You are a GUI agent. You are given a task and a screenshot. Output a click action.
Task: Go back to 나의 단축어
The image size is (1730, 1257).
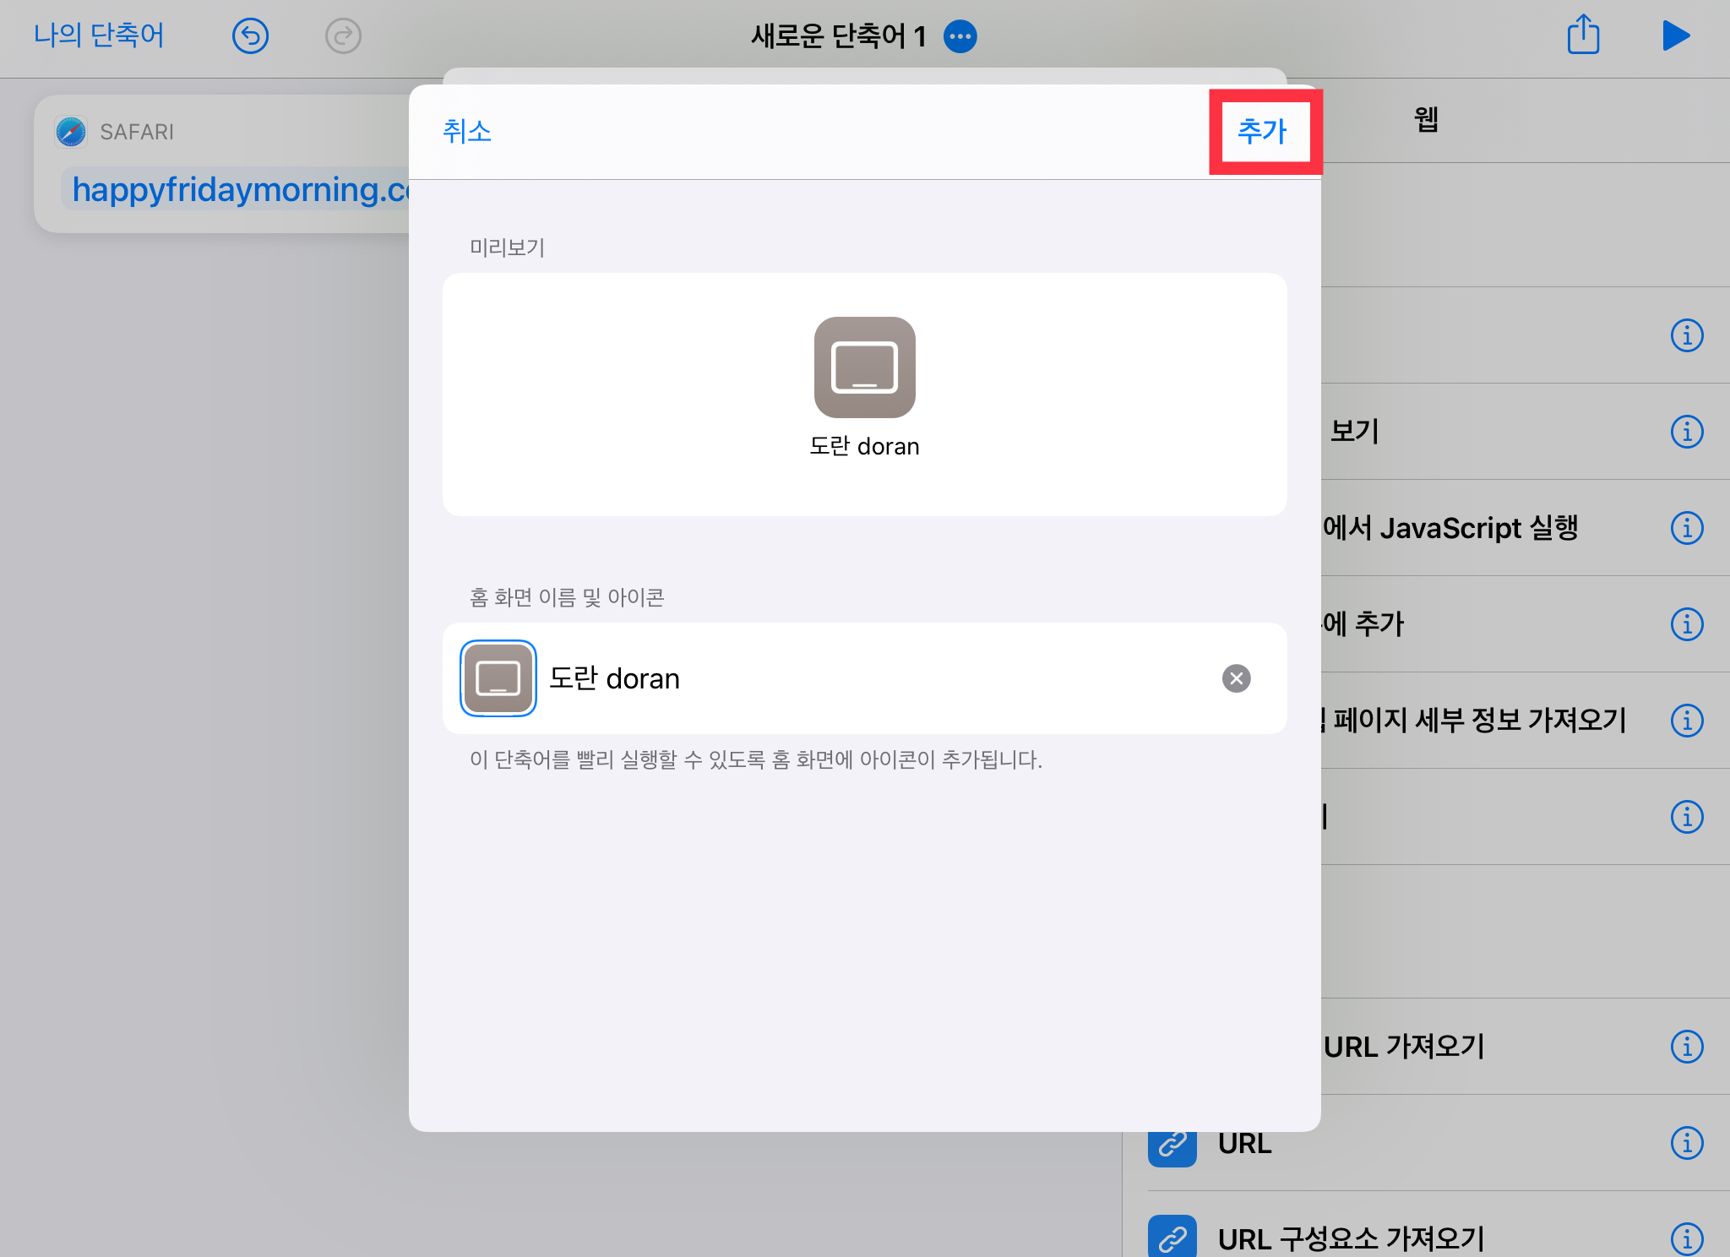[x=99, y=35]
